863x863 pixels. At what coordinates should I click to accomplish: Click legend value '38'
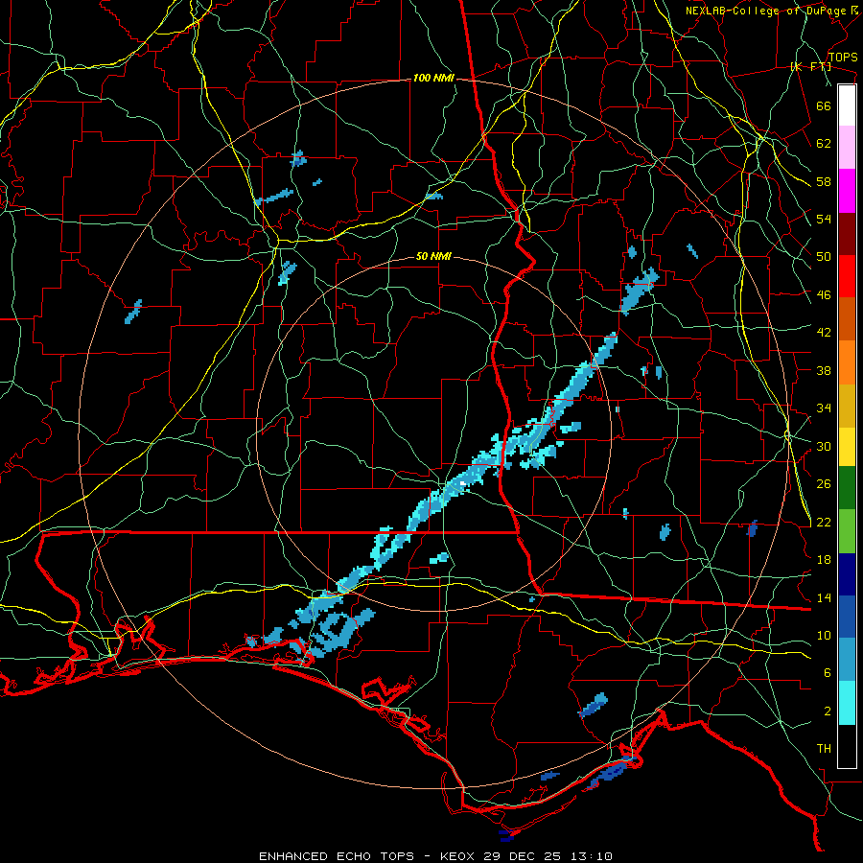point(824,370)
